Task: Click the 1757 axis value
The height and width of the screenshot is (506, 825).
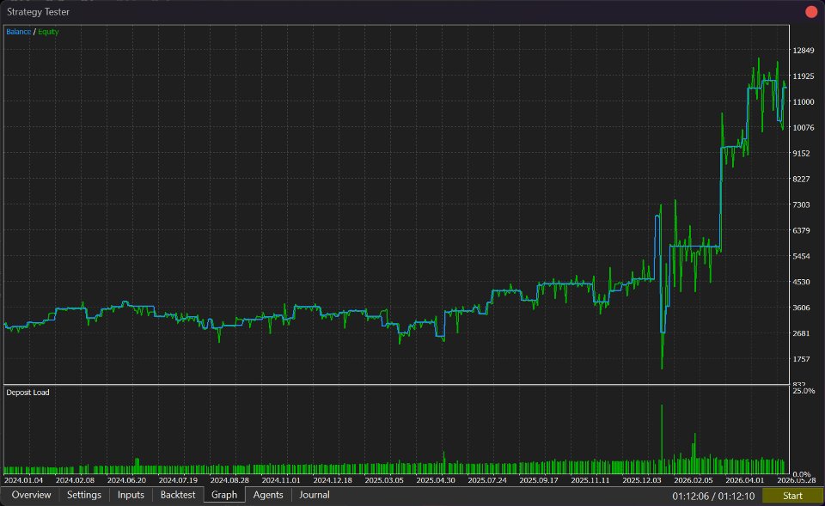Action: pyautogui.click(x=801, y=359)
